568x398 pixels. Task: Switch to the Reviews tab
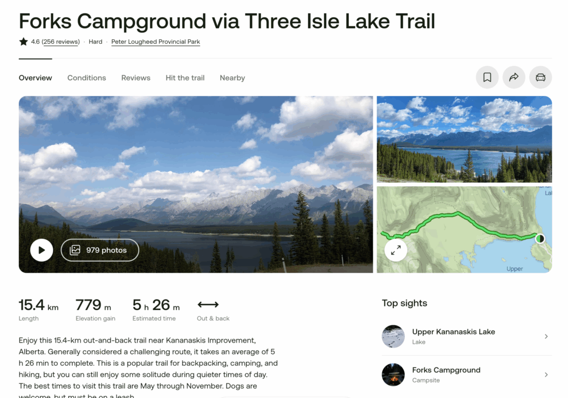[x=136, y=78]
